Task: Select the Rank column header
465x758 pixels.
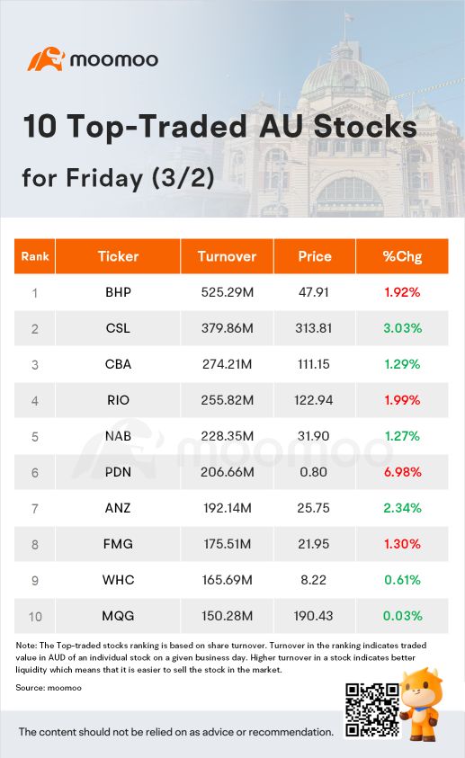Action: coord(35,256)
